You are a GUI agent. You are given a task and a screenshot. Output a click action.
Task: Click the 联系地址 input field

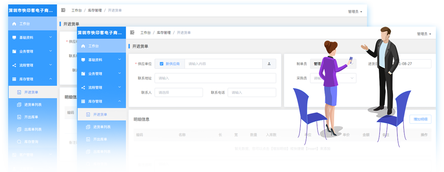(x=215, y=78)
